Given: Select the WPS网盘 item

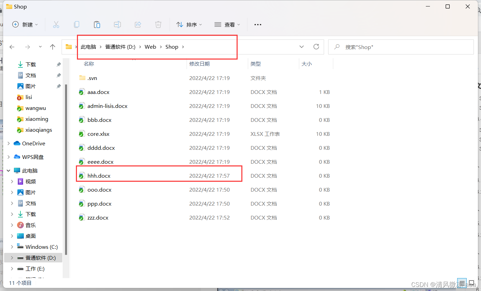Looking at the screenshot, I should point(29,157).
